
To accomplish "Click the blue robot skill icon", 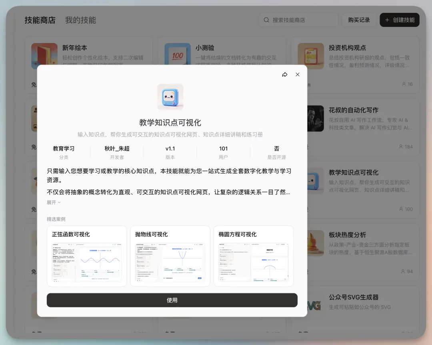I will pos(170,97).
